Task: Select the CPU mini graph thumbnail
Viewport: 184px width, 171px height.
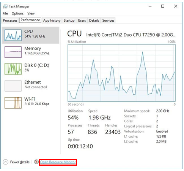Action: 13,35
